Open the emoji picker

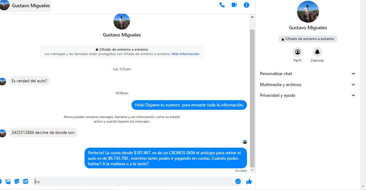[238, 181]
